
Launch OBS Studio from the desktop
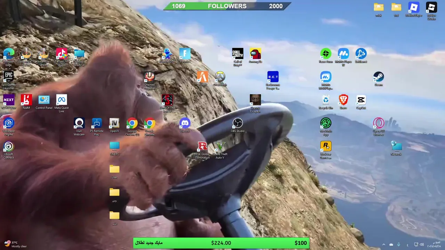point(237,125)
